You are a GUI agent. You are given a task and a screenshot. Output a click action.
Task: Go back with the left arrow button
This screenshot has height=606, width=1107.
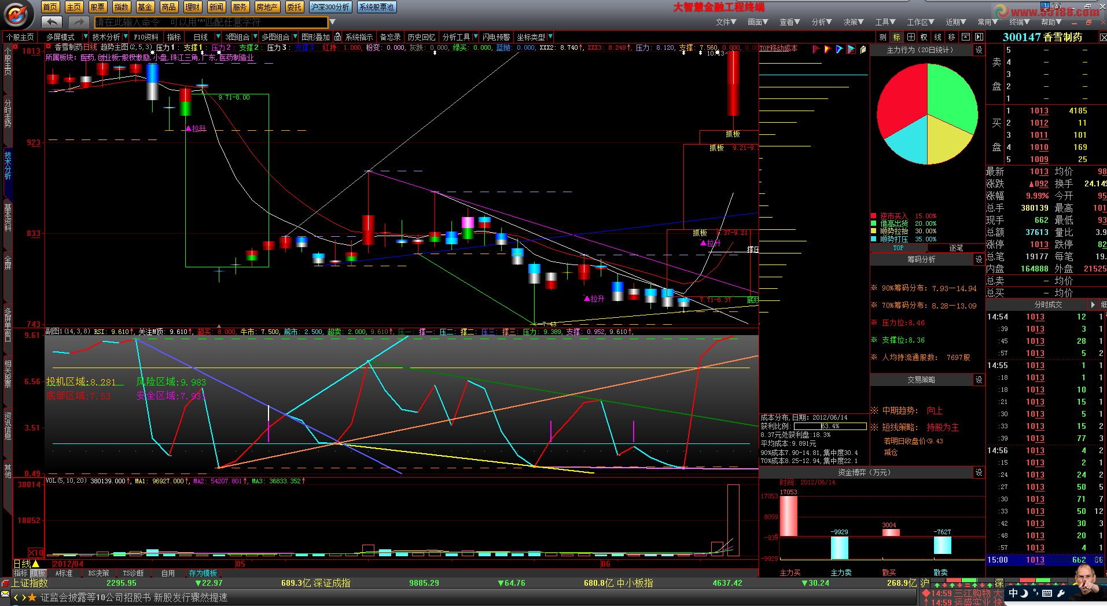coord(52,22)
